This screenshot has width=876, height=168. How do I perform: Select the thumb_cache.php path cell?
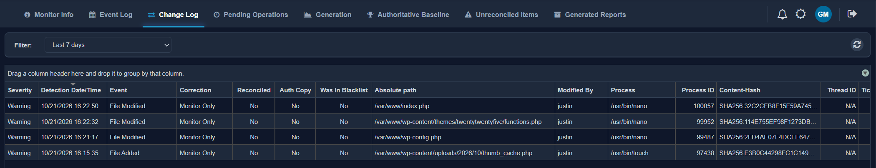tap(463, 153)
